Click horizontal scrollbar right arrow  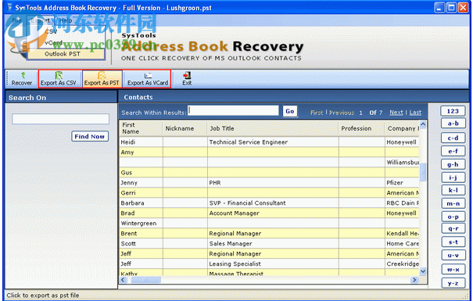click(414, 280)
